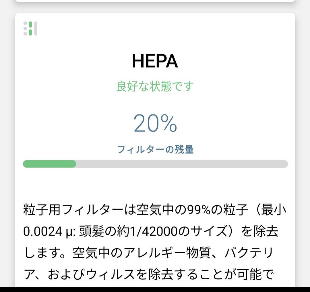
Task: Tap the およびウィルスを除去 text line
Action: [x=148, y=274]
